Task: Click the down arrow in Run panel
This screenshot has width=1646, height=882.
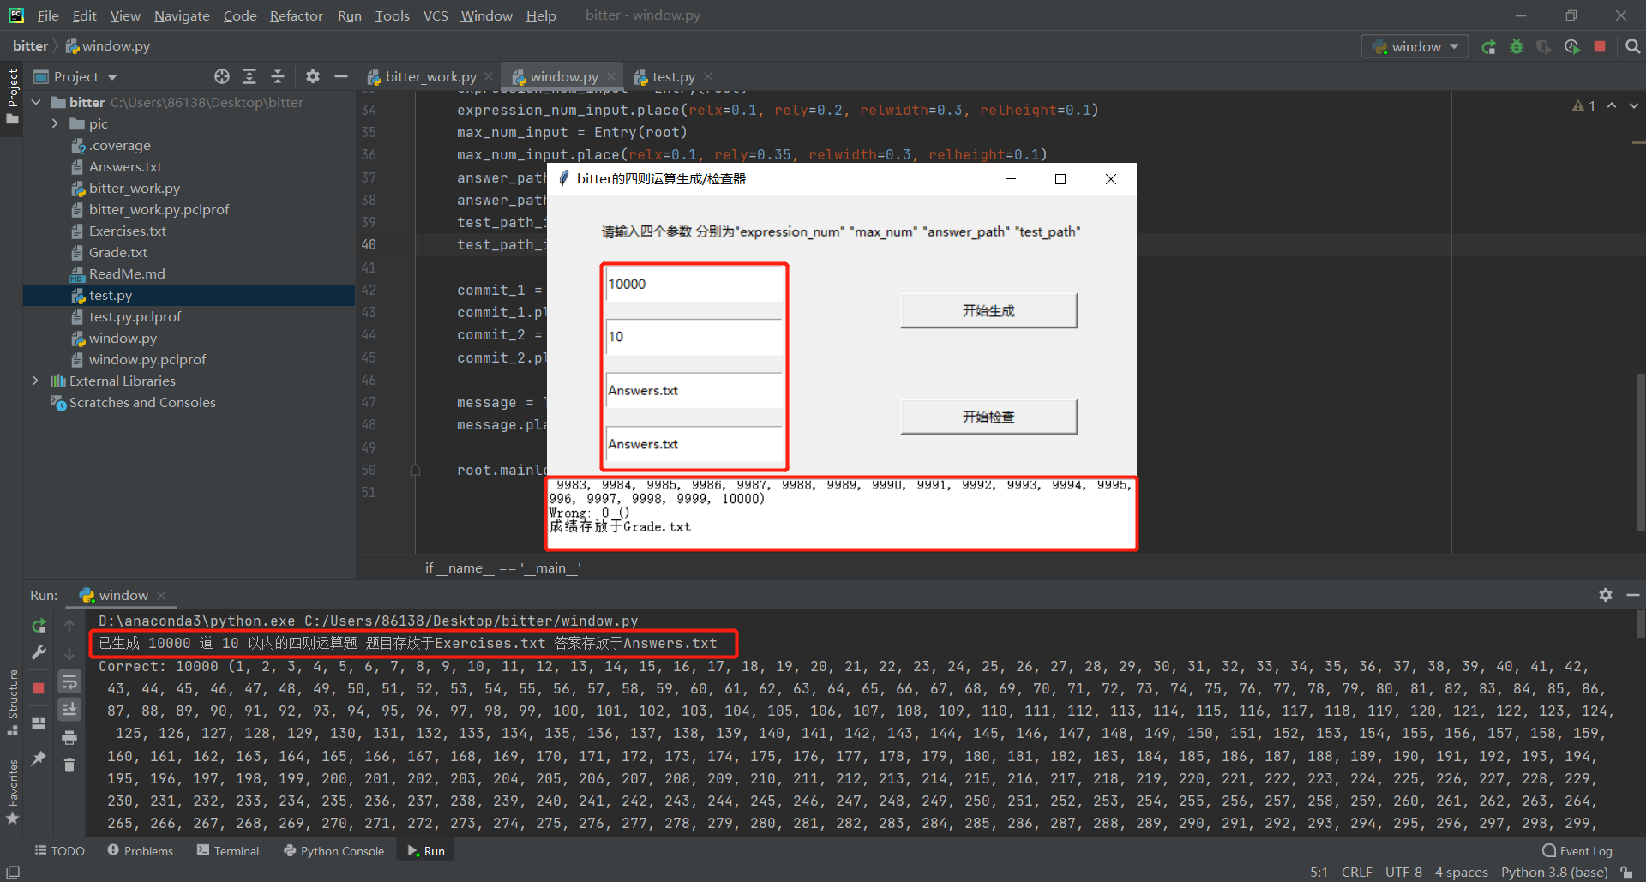Action: (69, 654)
